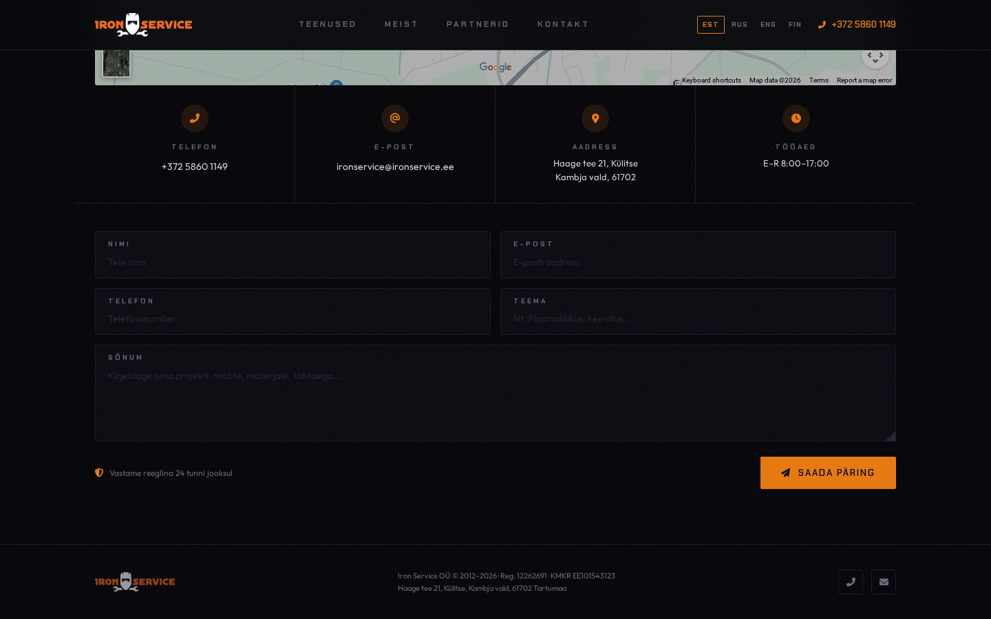
Task: Click the header phone number link
Action: 863,25
